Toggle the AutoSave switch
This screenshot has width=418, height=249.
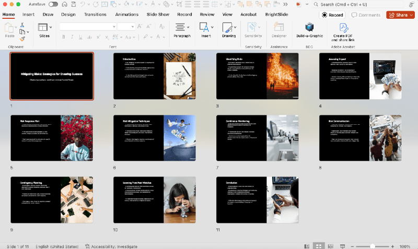pos(53,4)
